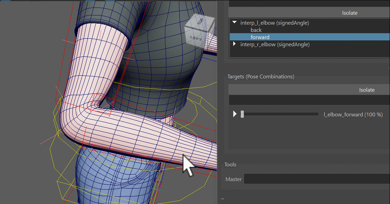Click the empty field below the Targets Isolate header
This screenshot has height=204, width=390.
click(x=309, y=100)
